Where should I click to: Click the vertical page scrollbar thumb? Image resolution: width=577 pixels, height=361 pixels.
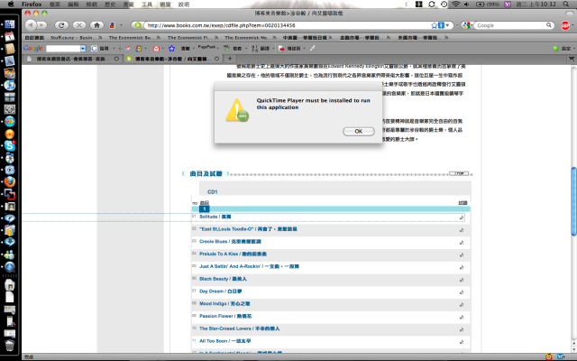(573, 201)
